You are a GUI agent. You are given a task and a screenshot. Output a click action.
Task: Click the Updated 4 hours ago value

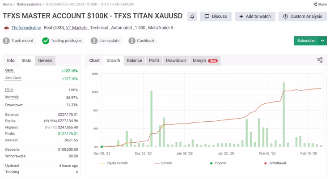[x=68, y=166]
